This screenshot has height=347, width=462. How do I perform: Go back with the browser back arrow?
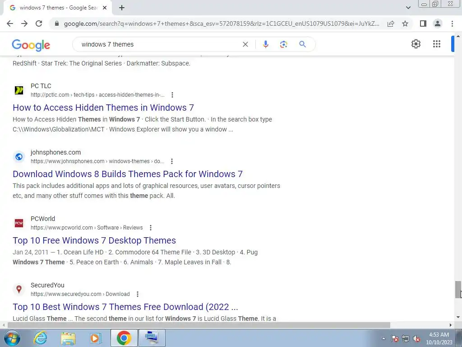10,23
